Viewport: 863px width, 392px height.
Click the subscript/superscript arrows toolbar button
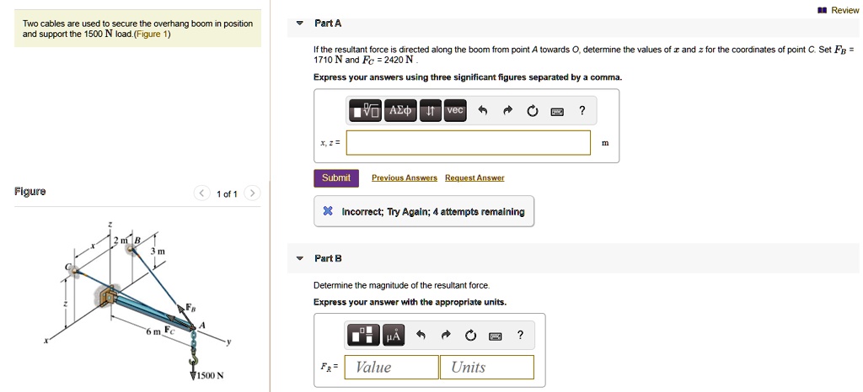click(x=430, y=111)
